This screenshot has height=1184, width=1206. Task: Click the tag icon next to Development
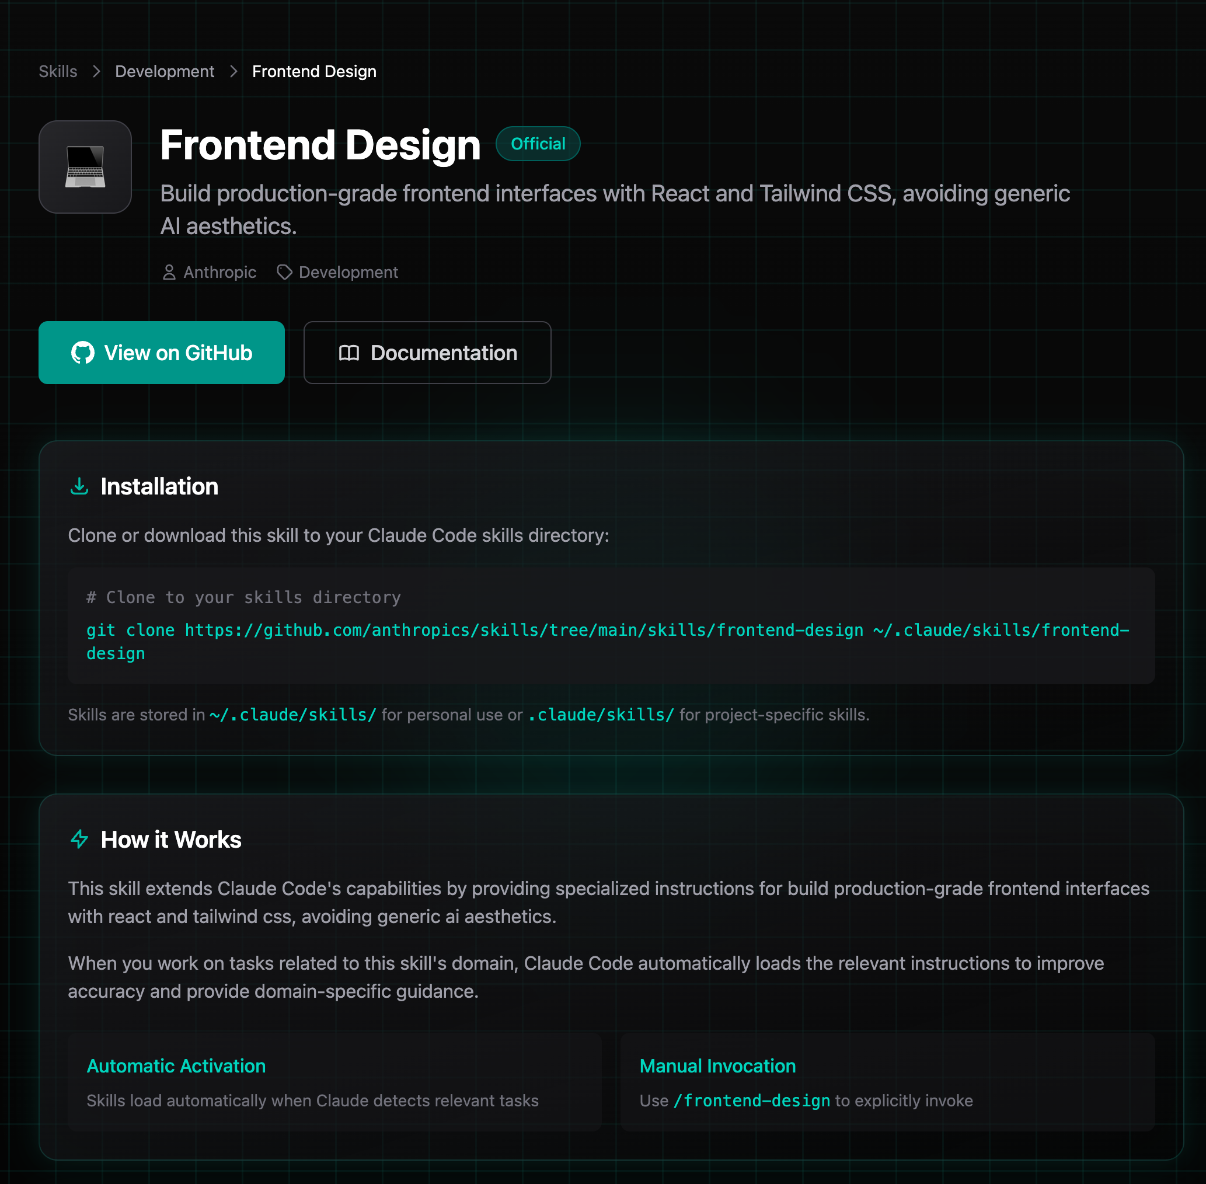coord(284,273)
